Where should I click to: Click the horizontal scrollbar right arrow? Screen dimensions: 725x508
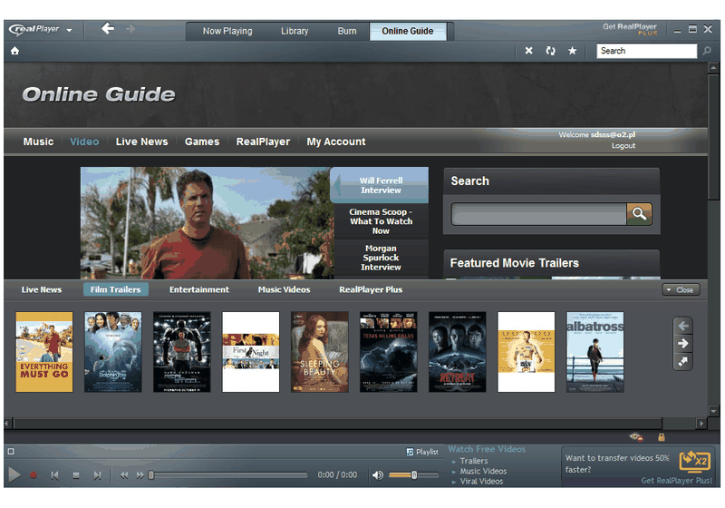[x=701, y=424]
